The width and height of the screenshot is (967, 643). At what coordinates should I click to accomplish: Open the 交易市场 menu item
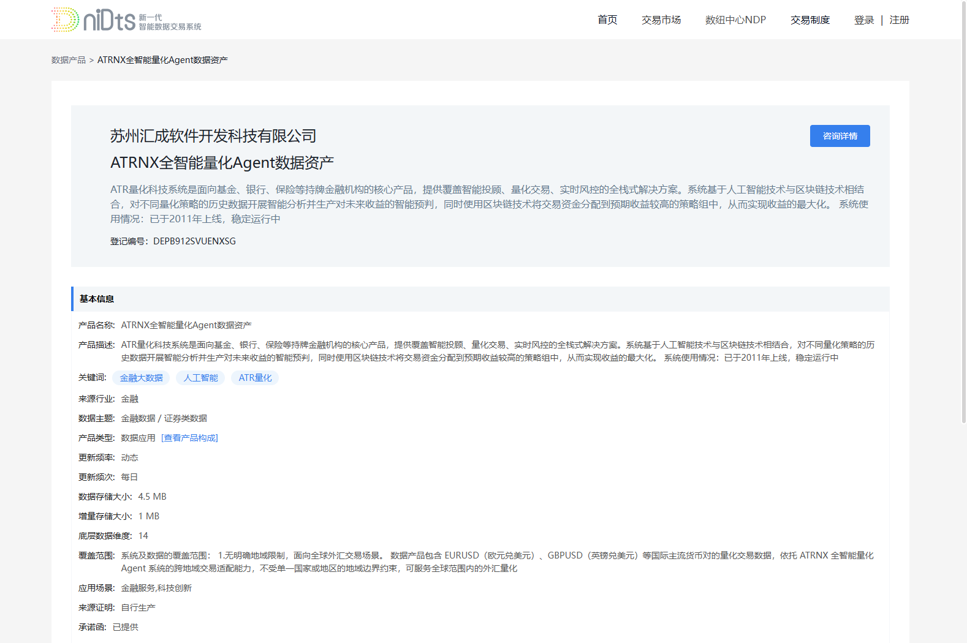coord(661,20)
